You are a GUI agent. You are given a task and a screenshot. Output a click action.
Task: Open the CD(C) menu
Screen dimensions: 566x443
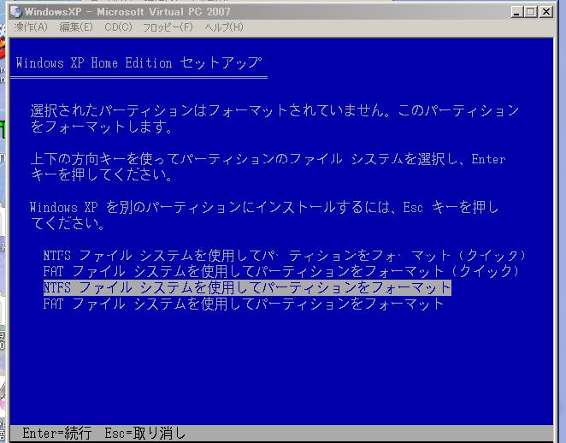click(118, 27)
